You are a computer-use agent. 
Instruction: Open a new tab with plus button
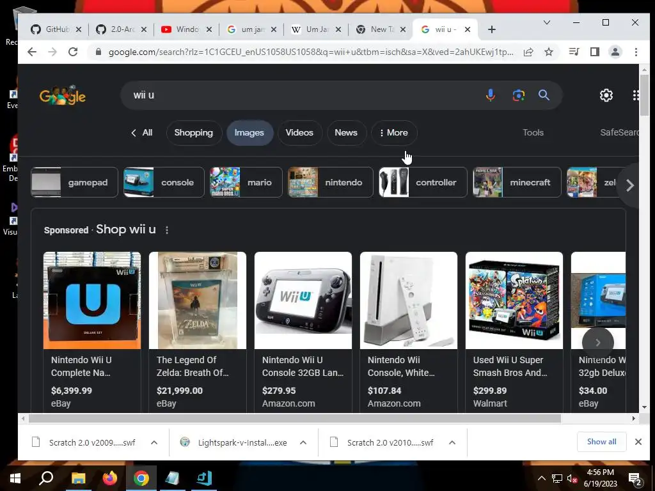(492, 29)
